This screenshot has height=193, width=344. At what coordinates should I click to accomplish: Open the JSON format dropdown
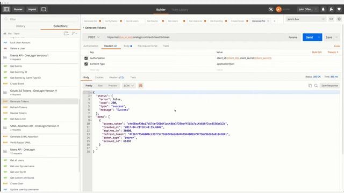[x=128, y=86]
